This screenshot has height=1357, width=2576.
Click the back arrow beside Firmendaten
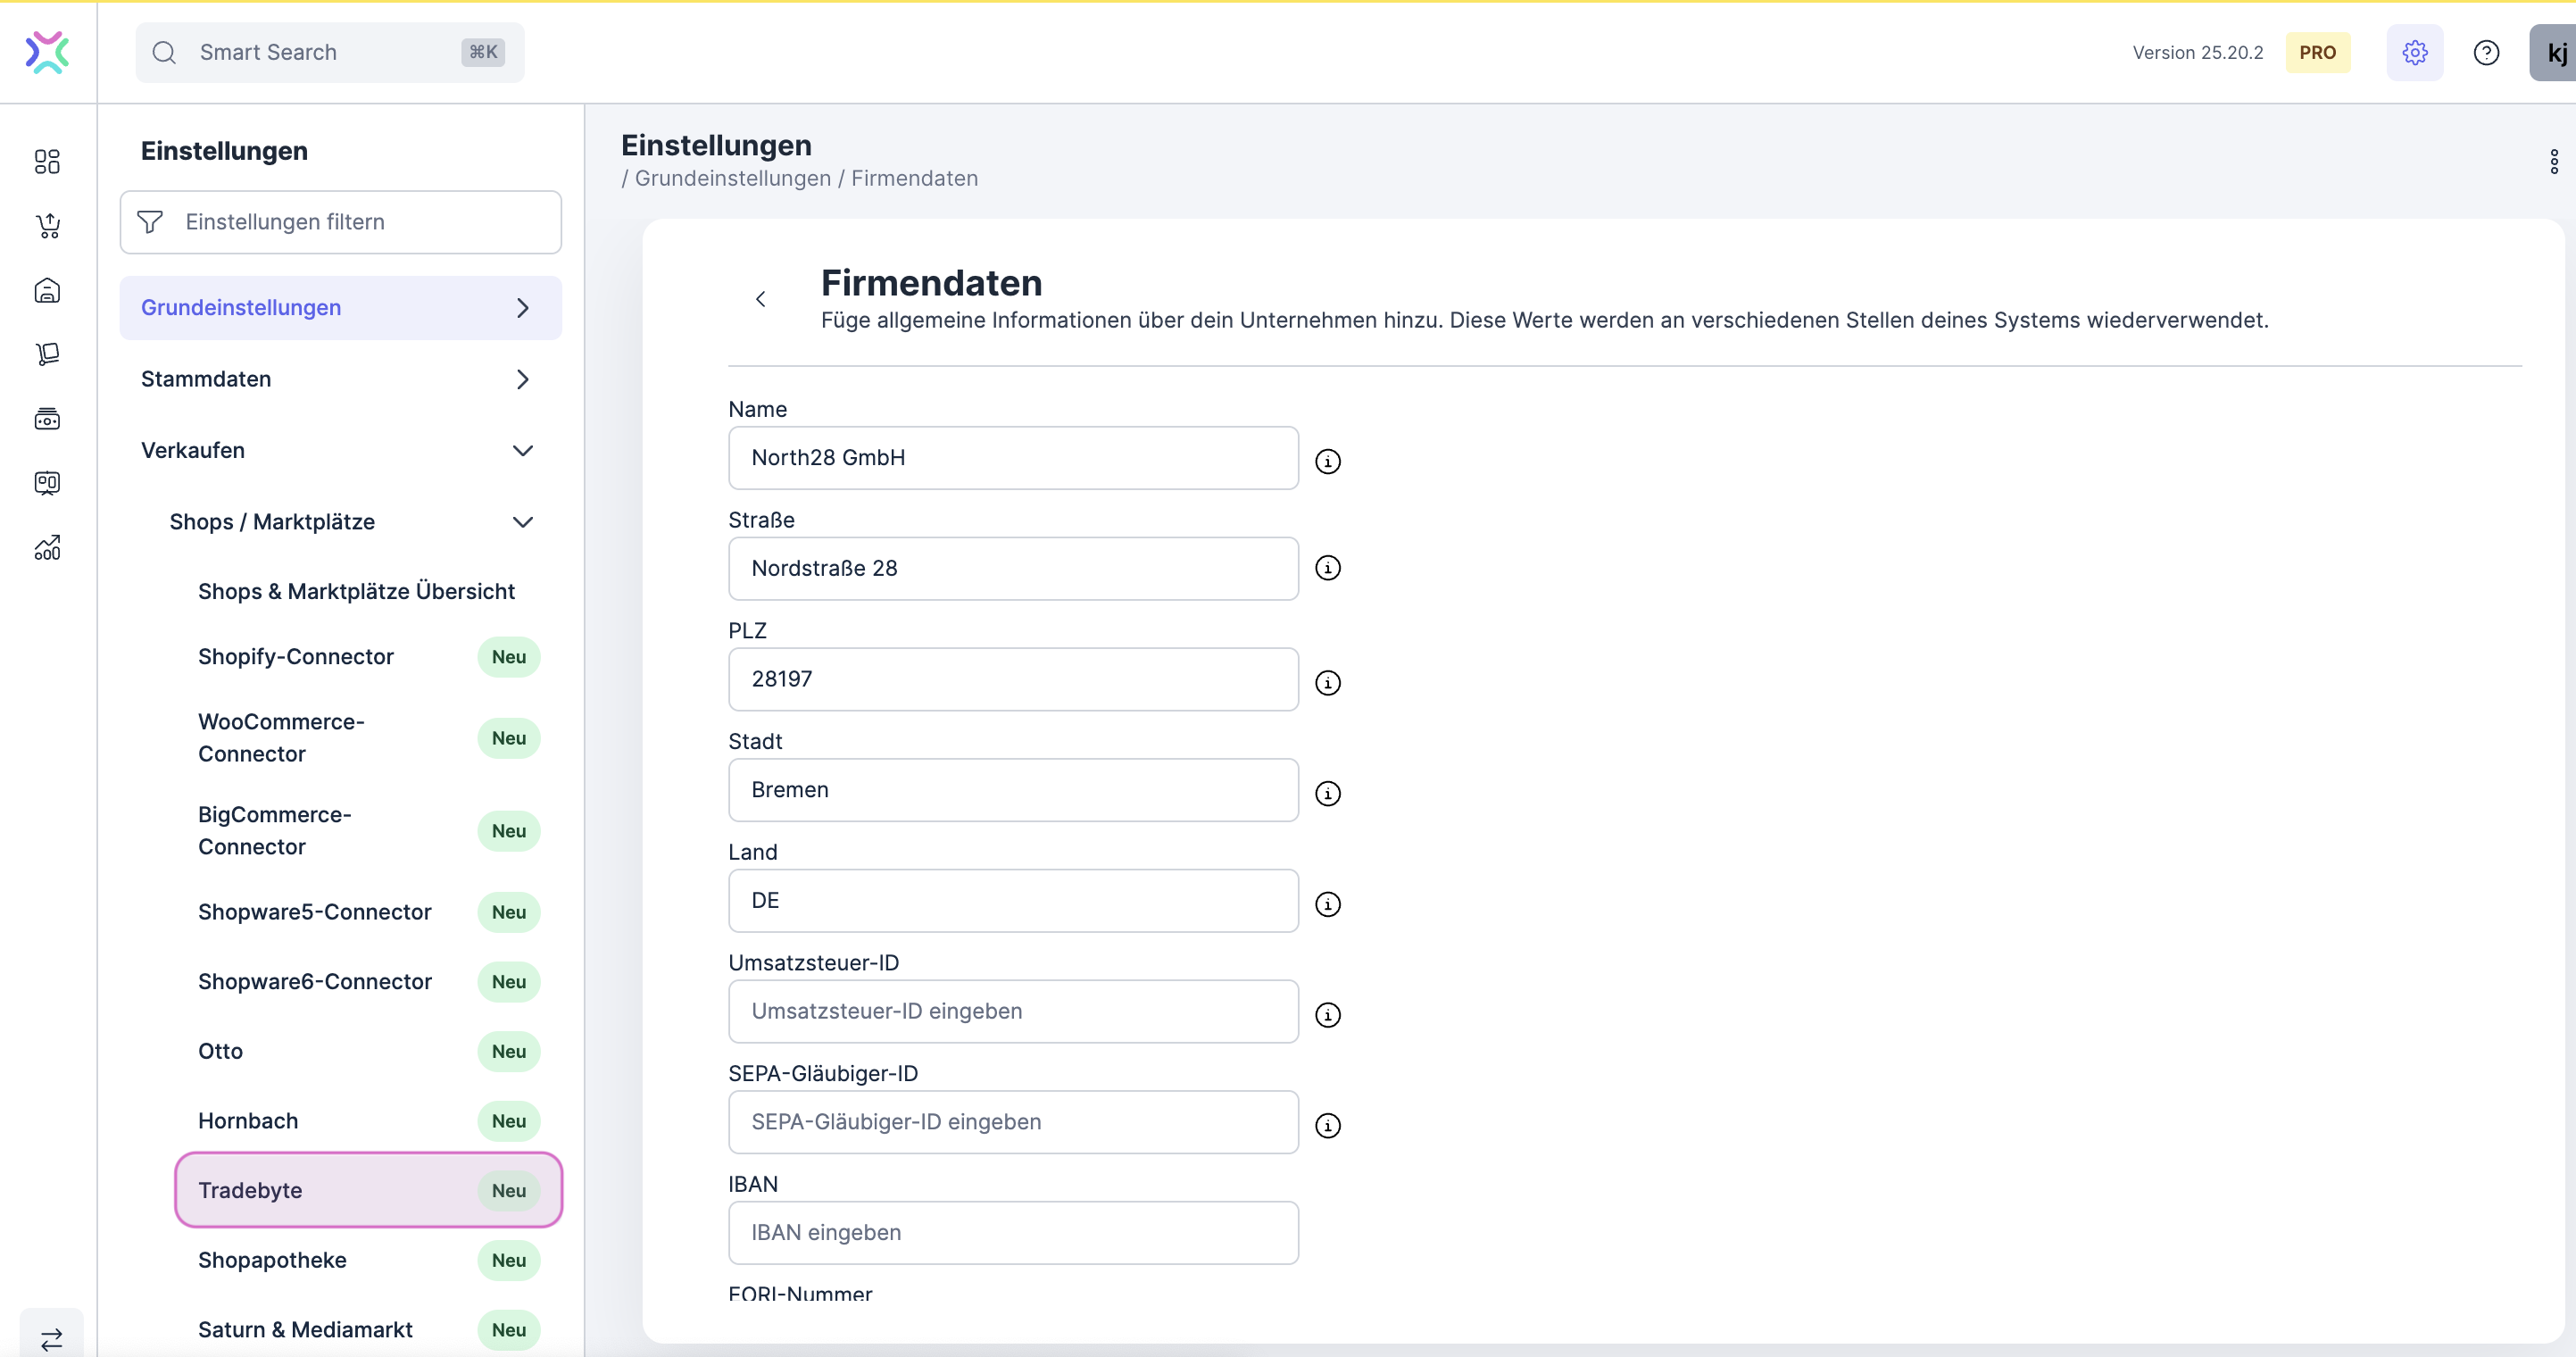pyautogui.click(x=761, y=299)
